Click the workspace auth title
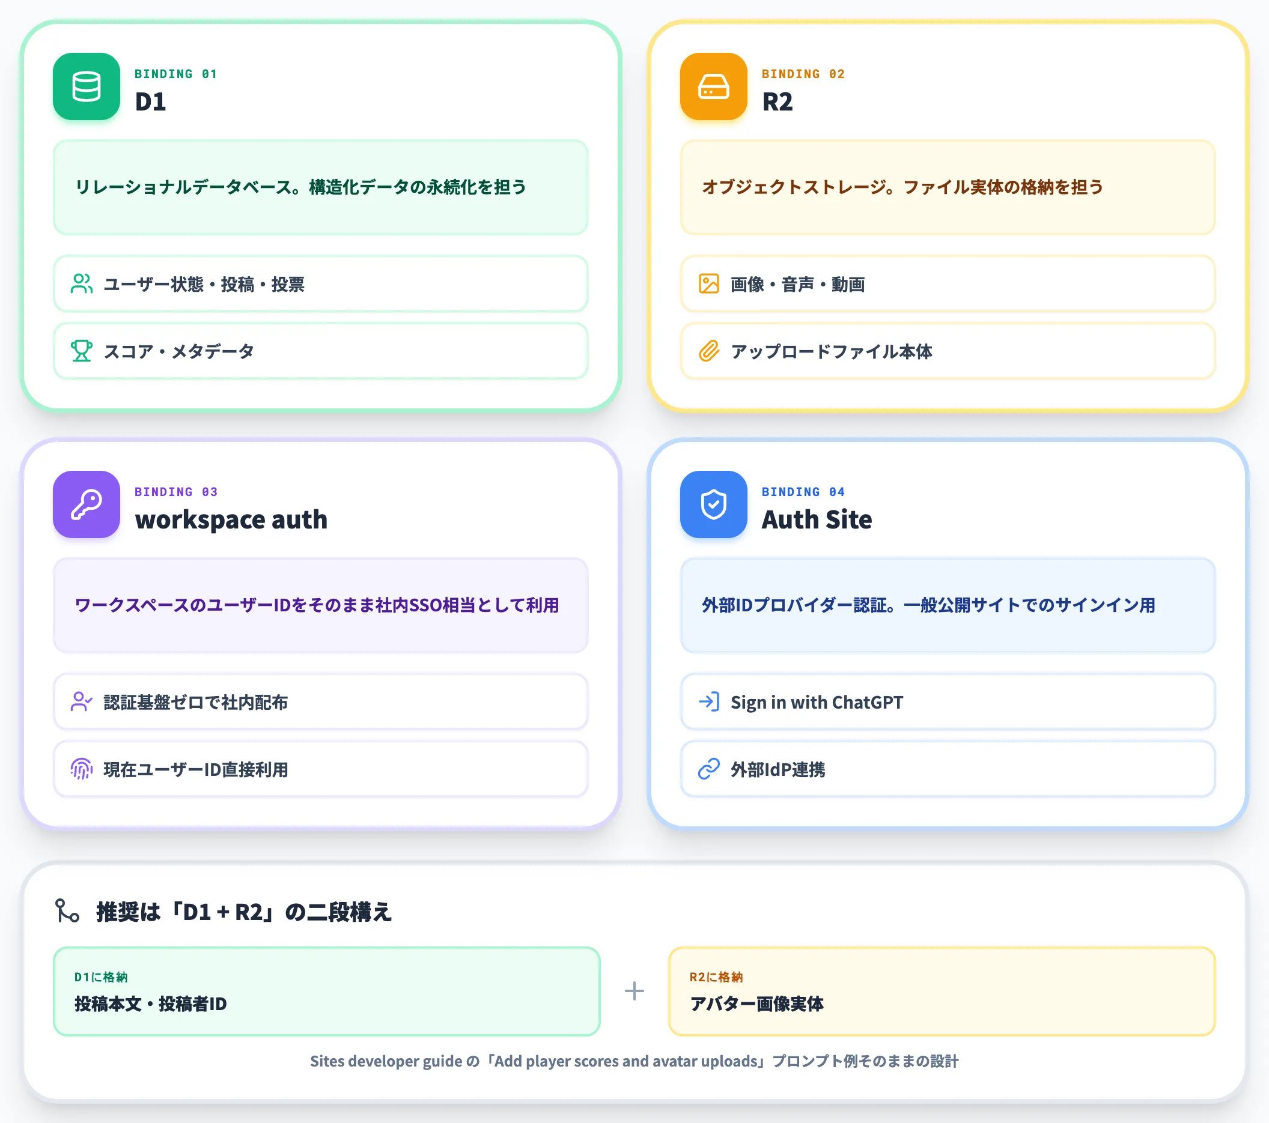The image size is (1269, 1123). click(231, 520)
